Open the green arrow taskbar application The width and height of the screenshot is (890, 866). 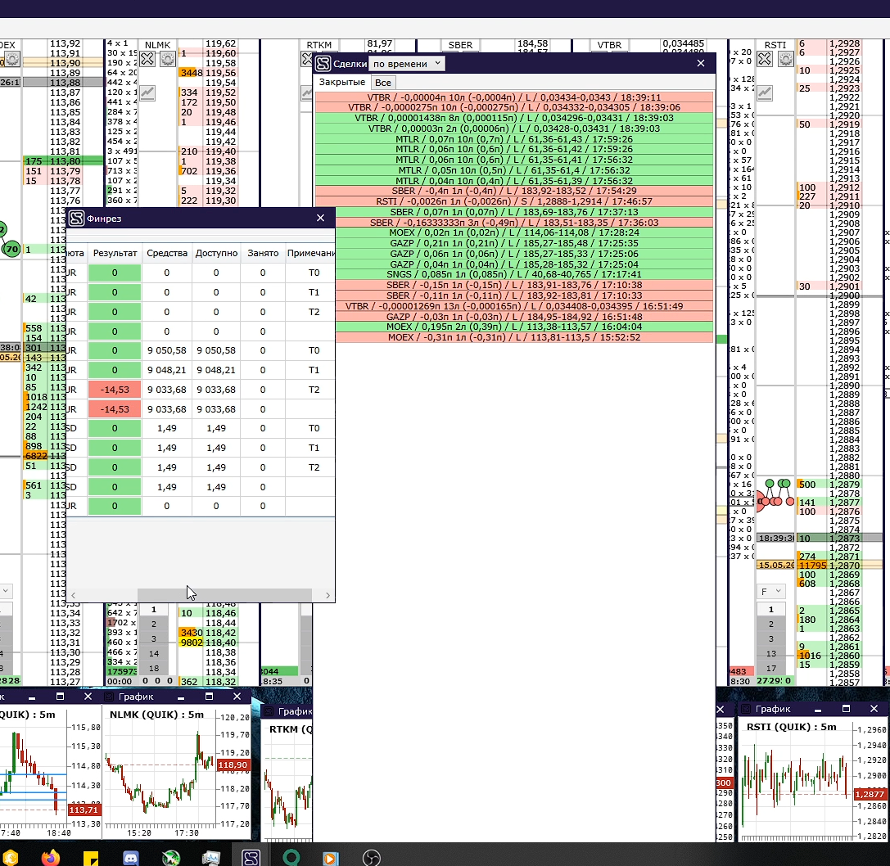[170, 858]
